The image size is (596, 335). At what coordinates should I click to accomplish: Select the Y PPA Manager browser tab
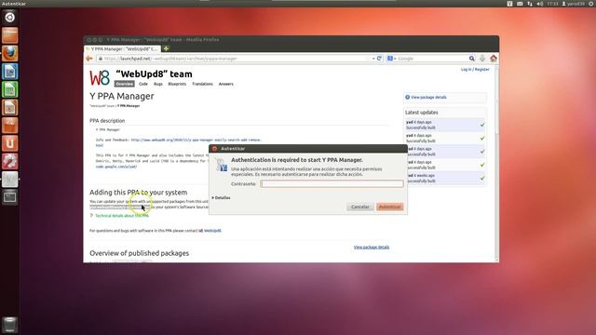click(x=122, y=49)
